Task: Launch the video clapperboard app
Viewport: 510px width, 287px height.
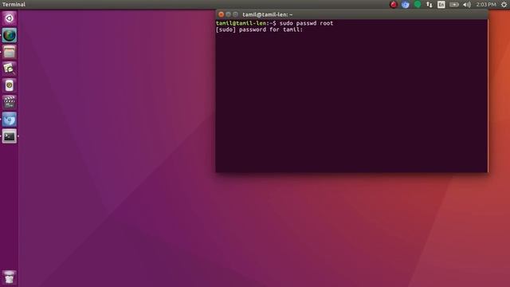Action: tap(9, 103)
